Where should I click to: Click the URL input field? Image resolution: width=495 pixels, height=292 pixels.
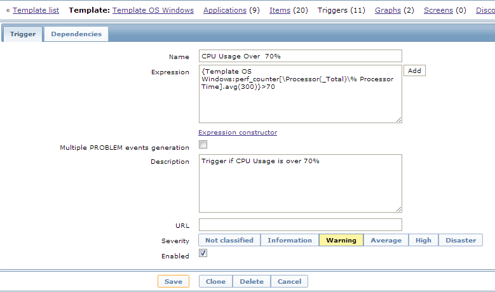click(300, 225)
